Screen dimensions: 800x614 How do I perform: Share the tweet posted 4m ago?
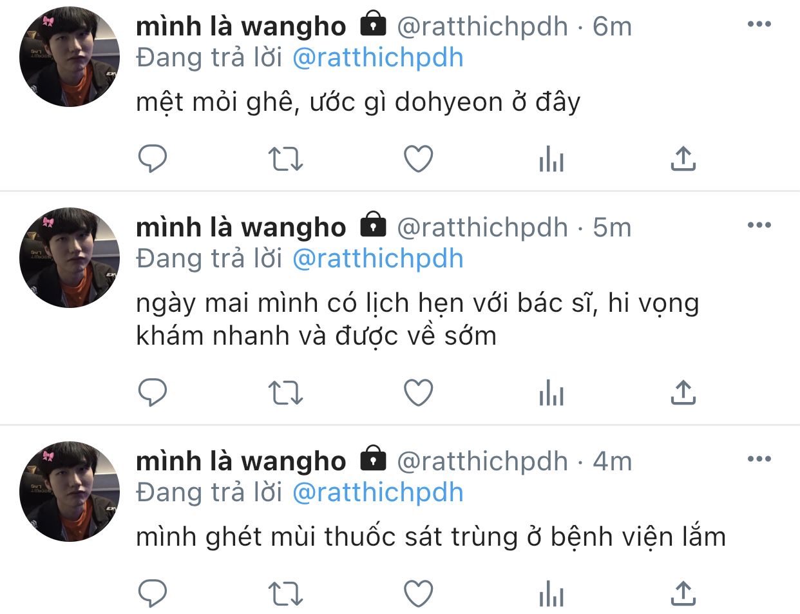point(683,593)
